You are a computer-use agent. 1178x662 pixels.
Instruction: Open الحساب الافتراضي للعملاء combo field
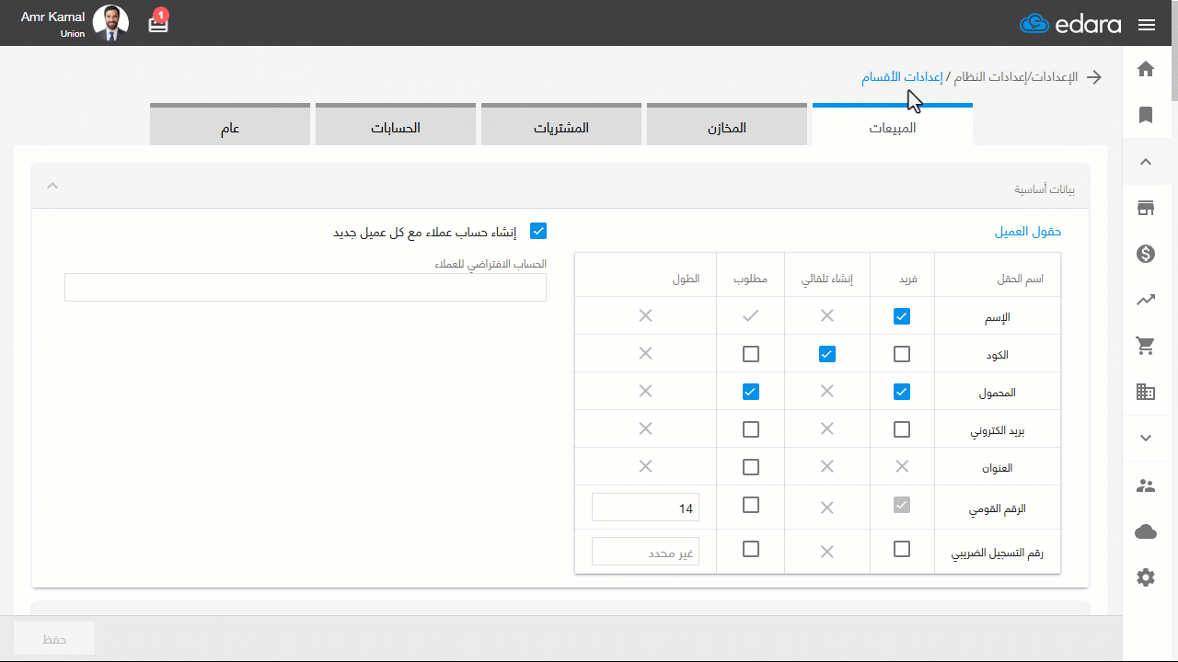click(x=306, y=287)
